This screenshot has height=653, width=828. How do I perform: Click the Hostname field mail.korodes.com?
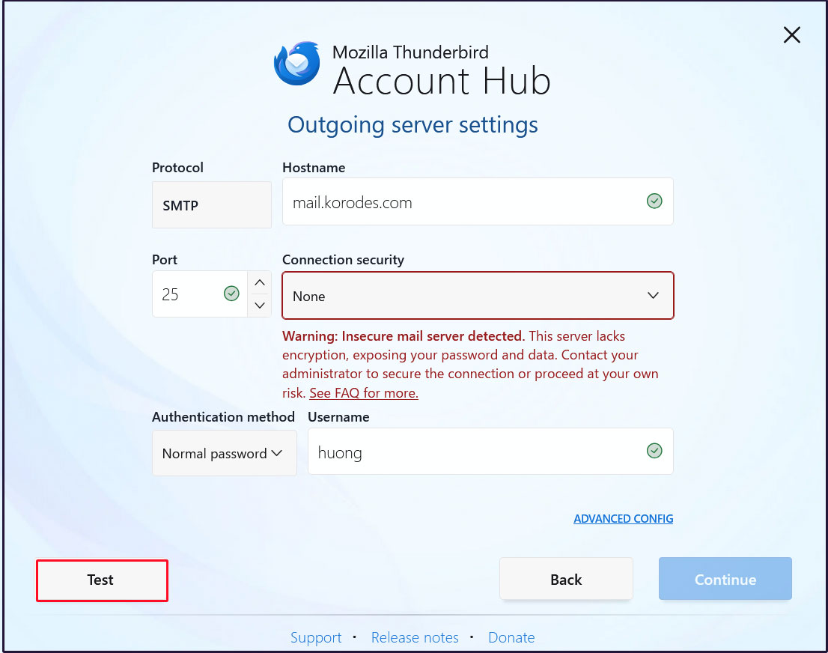point(478,202)
